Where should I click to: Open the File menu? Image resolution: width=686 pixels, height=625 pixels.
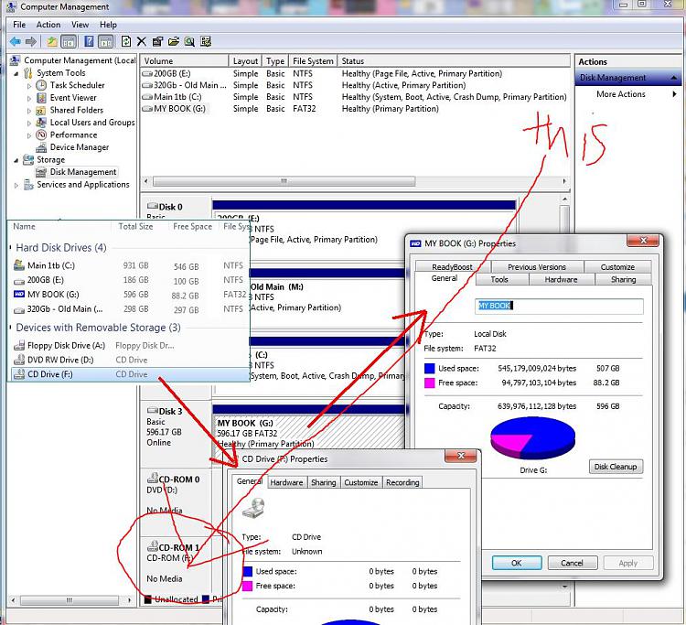pyautogui.click(x=19, y=25)
